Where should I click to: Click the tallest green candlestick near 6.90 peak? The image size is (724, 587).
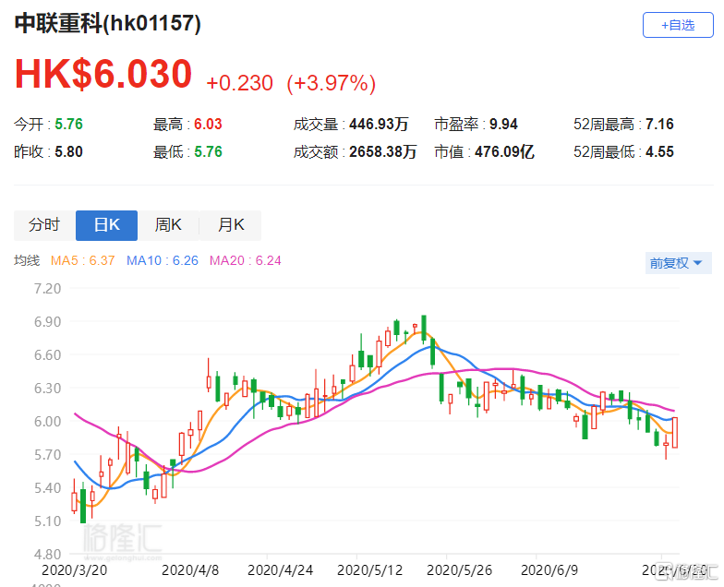(424, 329)
